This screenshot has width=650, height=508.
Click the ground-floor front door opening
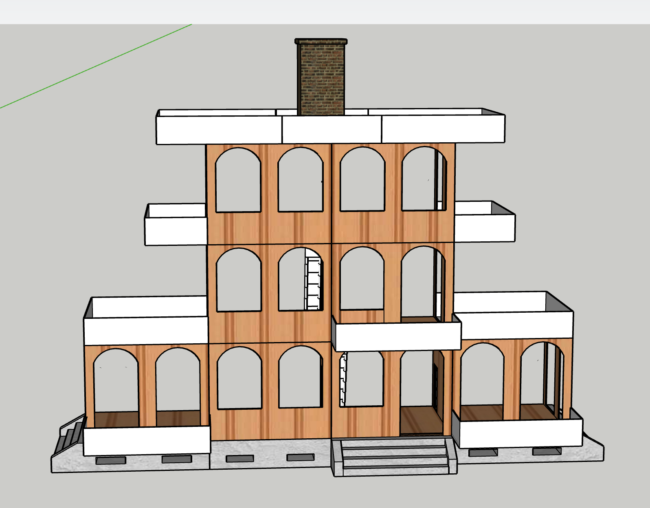[422, 393]
